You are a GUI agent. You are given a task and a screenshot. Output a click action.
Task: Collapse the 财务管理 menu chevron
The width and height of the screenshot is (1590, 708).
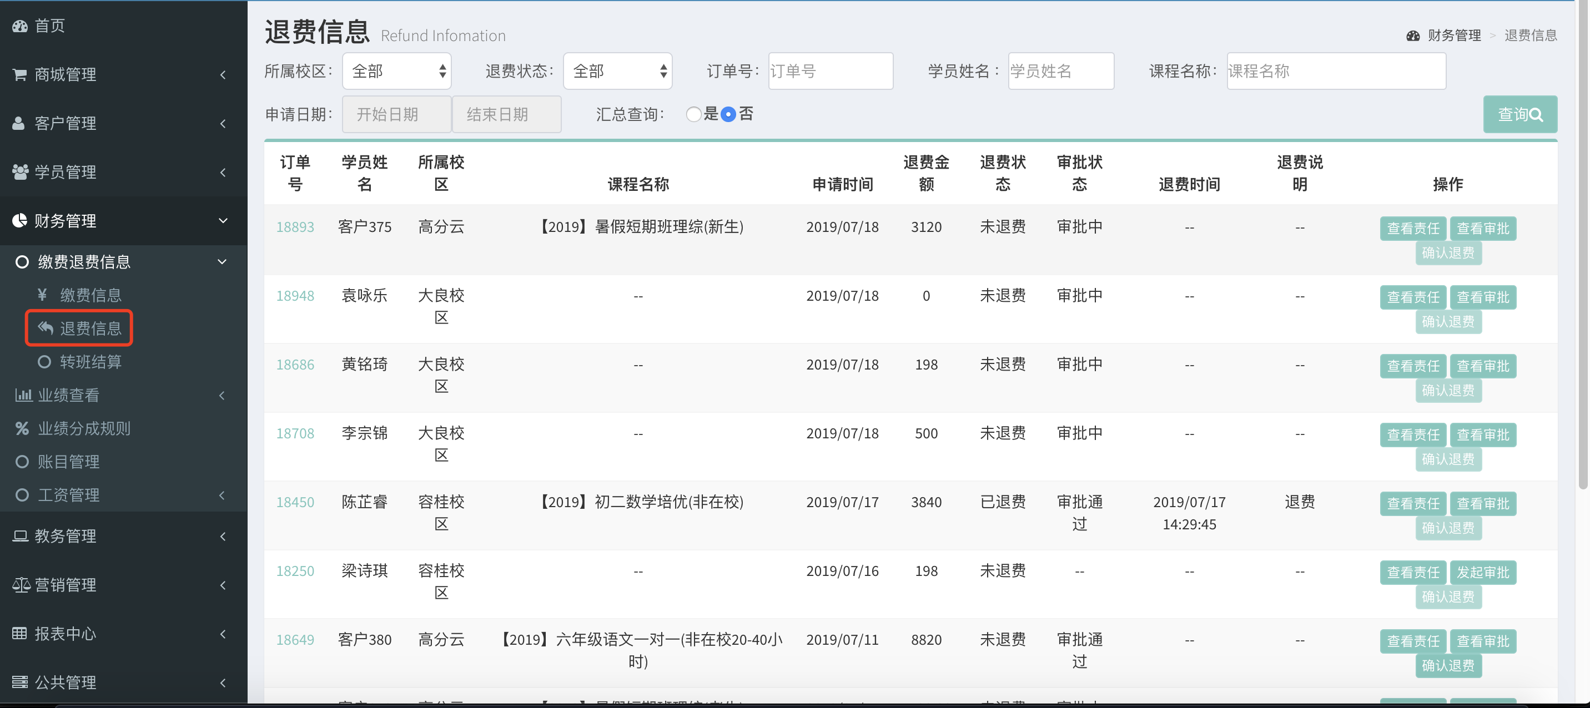(x=223, y=221)
